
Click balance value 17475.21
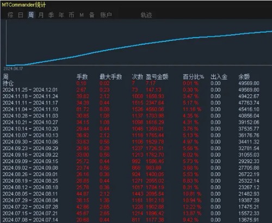249,207
